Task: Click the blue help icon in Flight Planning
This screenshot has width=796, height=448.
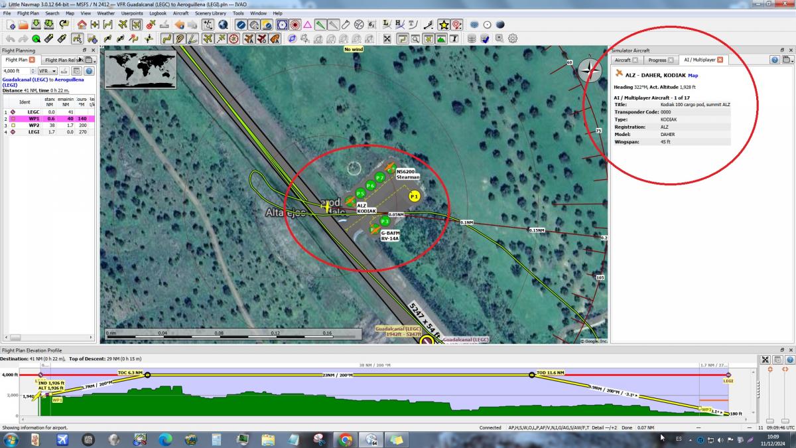Action: click(x=89, y=70)
